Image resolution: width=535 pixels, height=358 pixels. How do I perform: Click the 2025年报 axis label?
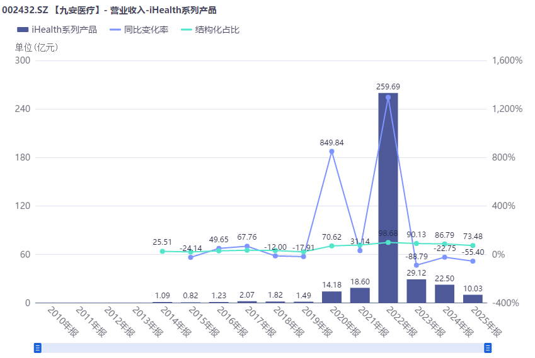[487, 322]
